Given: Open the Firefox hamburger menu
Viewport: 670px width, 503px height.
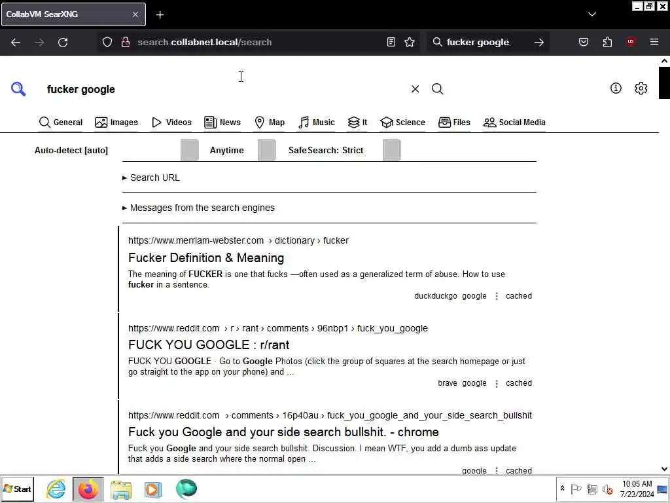Looking at the screenshot, I should point(654,42).
